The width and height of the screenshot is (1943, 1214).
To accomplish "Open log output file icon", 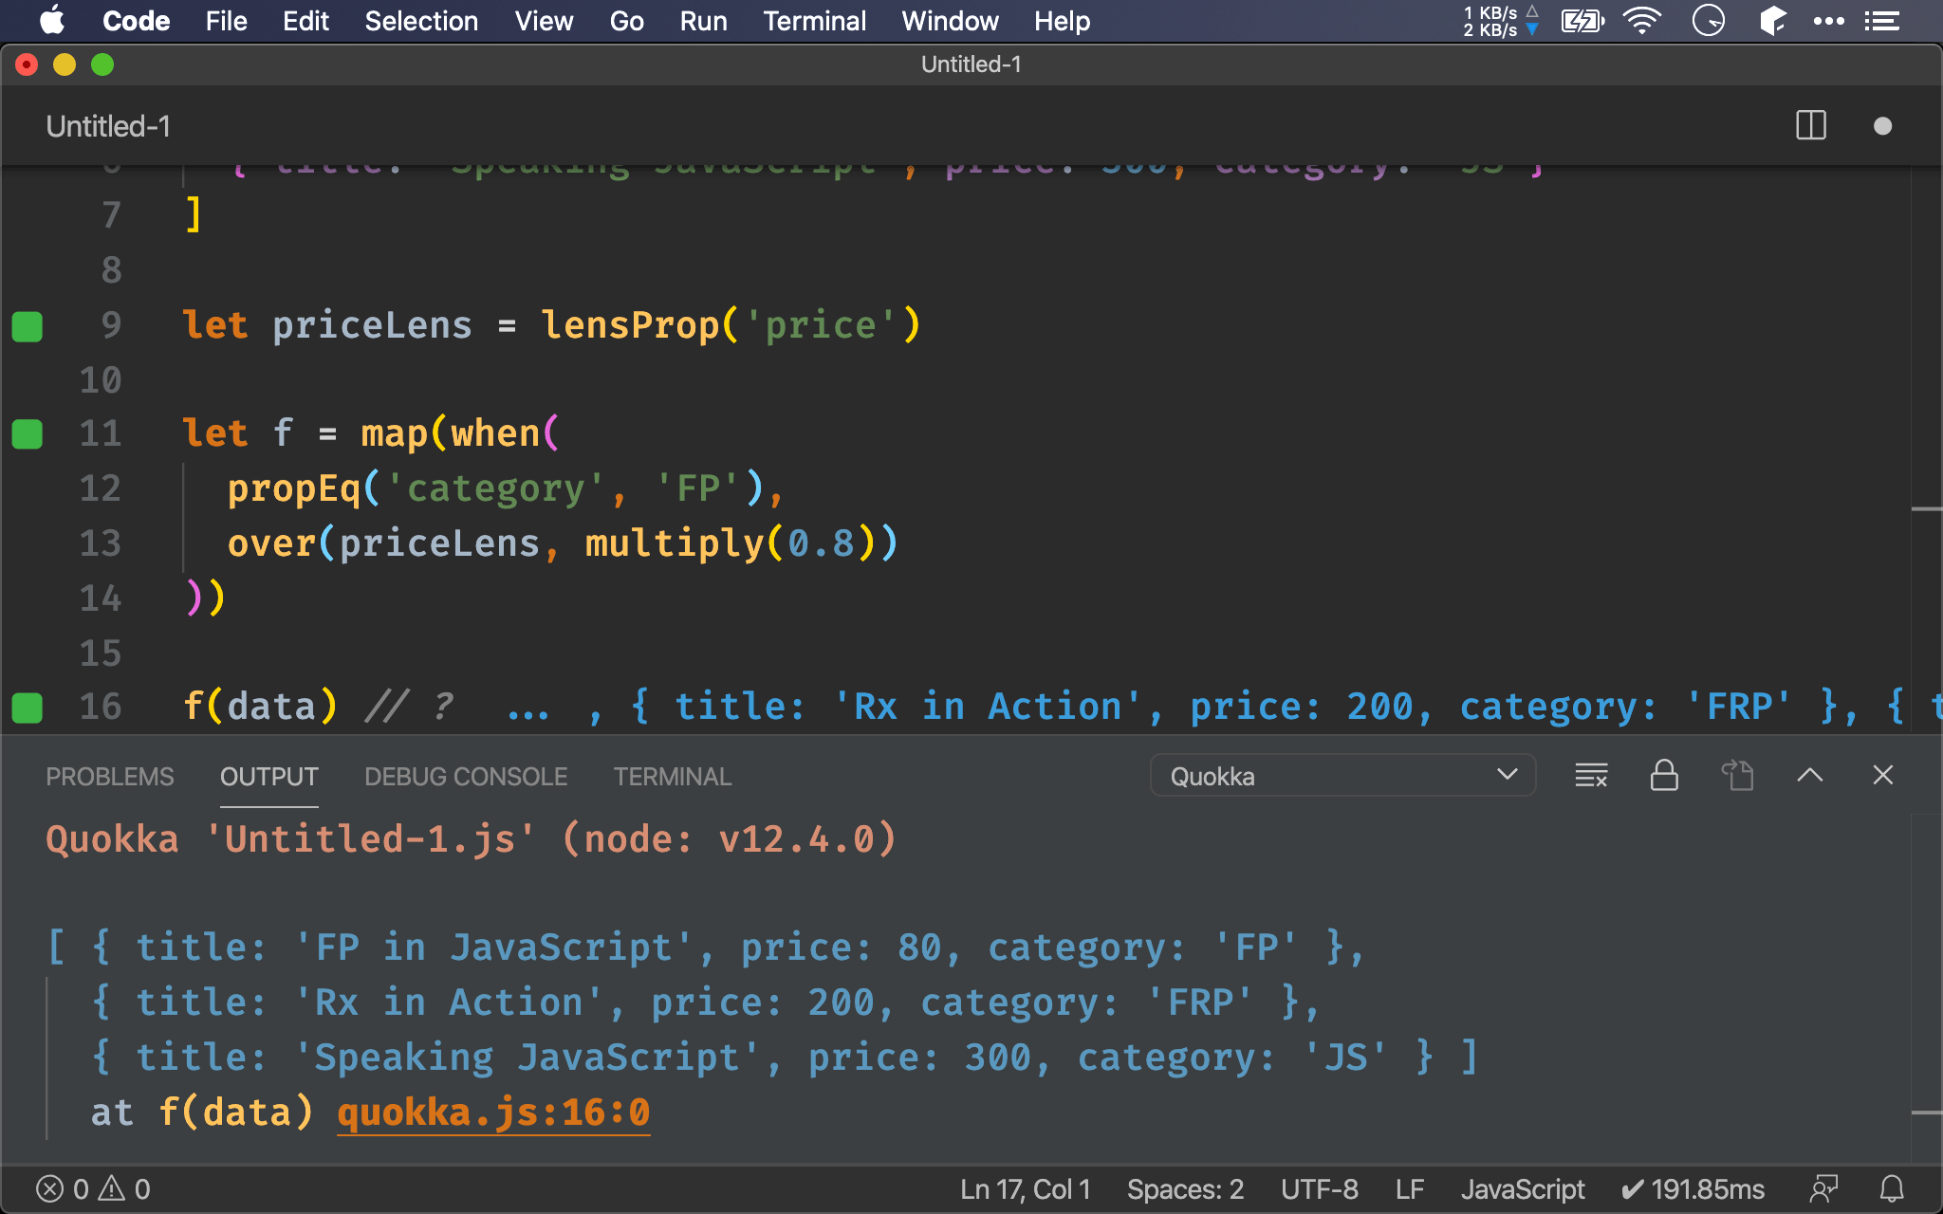I will pos(1737,776).
